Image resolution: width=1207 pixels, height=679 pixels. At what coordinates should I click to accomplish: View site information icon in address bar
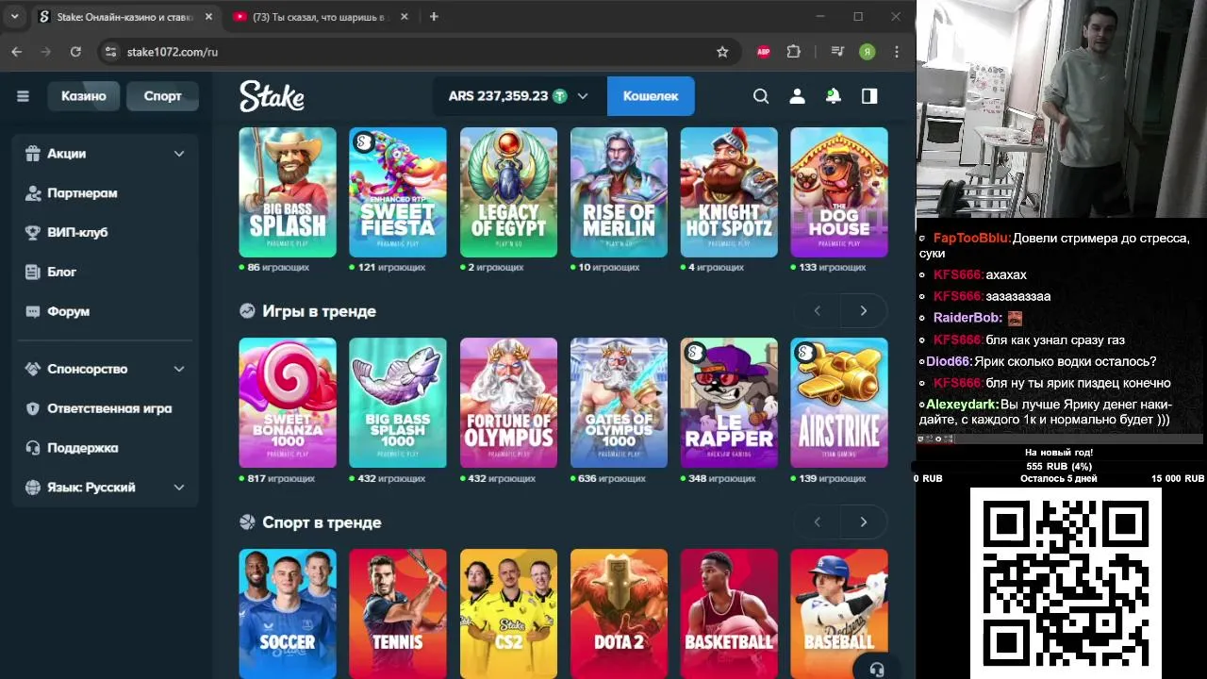point(110,52)
